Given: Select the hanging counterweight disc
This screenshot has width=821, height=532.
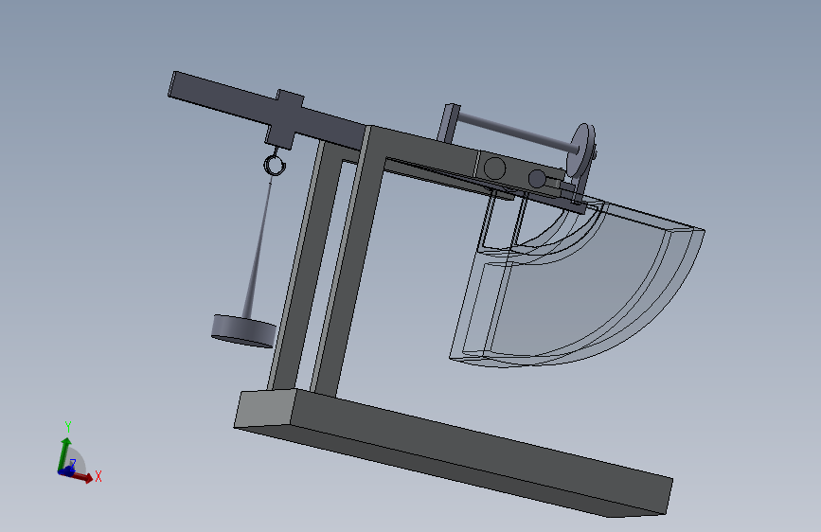Looking at the screenshot, I should coord(243,330).
